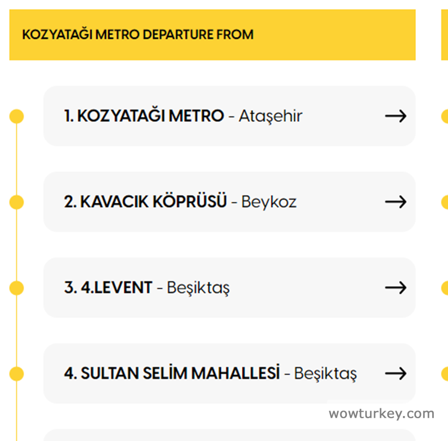448x441 pixels.
Task: Open the Kozyatağı Metro Departure From tab
Action: tap(212, 35)
